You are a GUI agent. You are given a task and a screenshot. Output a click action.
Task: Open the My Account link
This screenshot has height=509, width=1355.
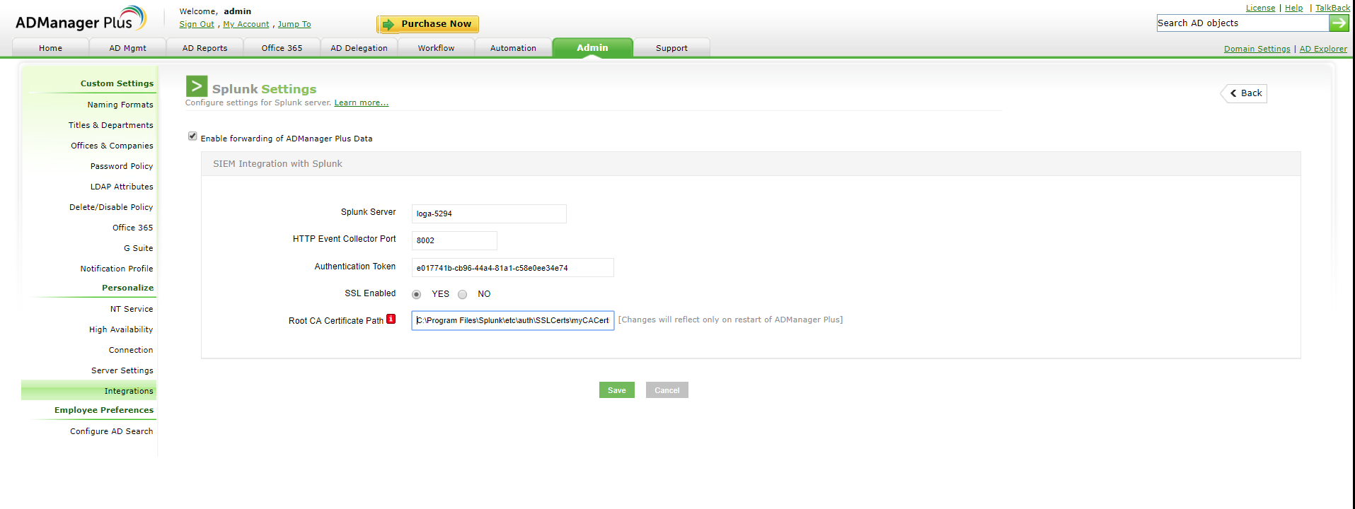(246, 24)
